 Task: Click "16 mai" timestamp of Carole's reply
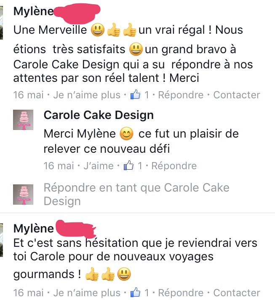[59, 166]
